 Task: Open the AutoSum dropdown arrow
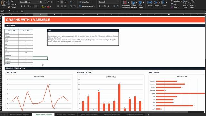181,1
